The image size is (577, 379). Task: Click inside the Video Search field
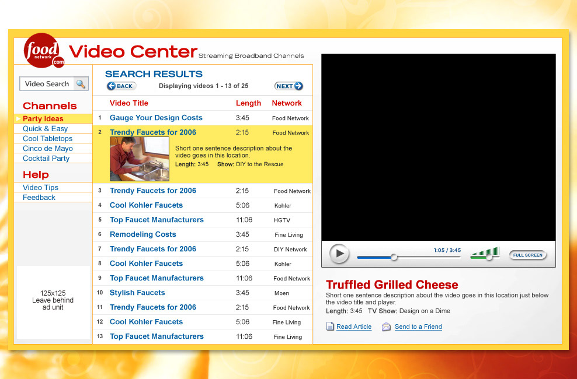click(x=47, y=84)
